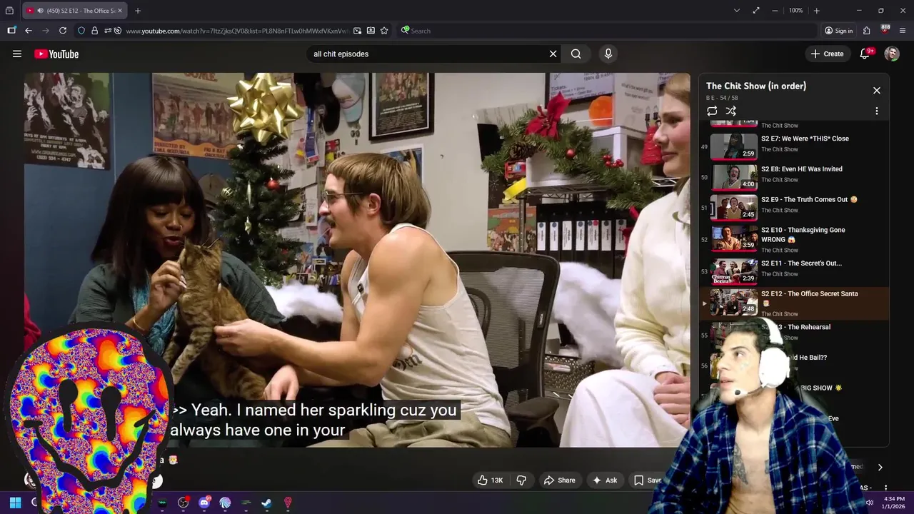Play 'S2 E7: We Were *THIS* Close'
The height and width of the screenshot is (514, 914).
805,138
